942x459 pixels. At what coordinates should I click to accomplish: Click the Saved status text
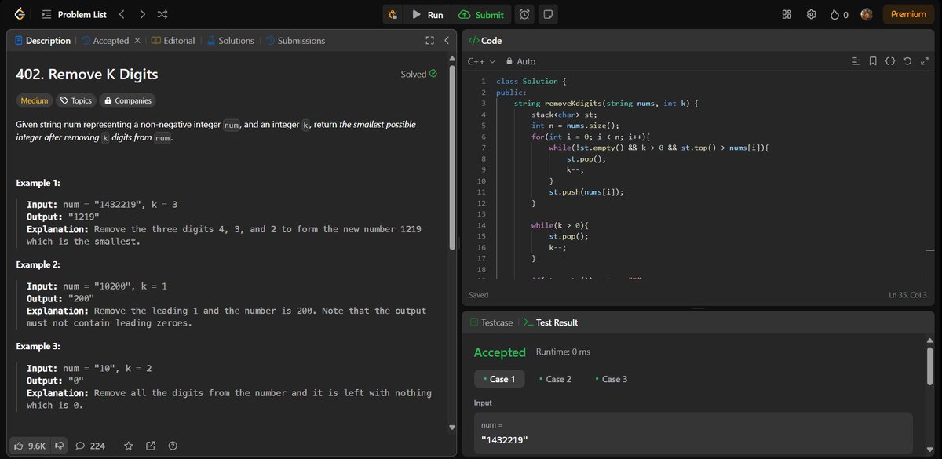tap(478, 295)
